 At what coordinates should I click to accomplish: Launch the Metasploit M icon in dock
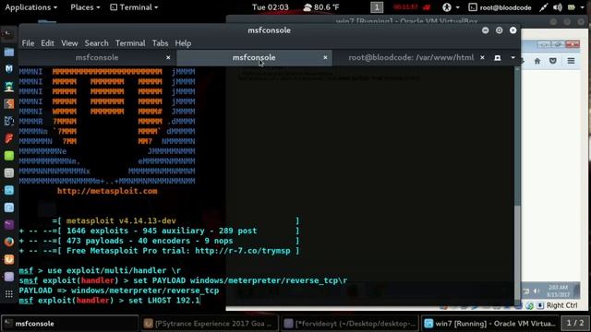point(8,69)
